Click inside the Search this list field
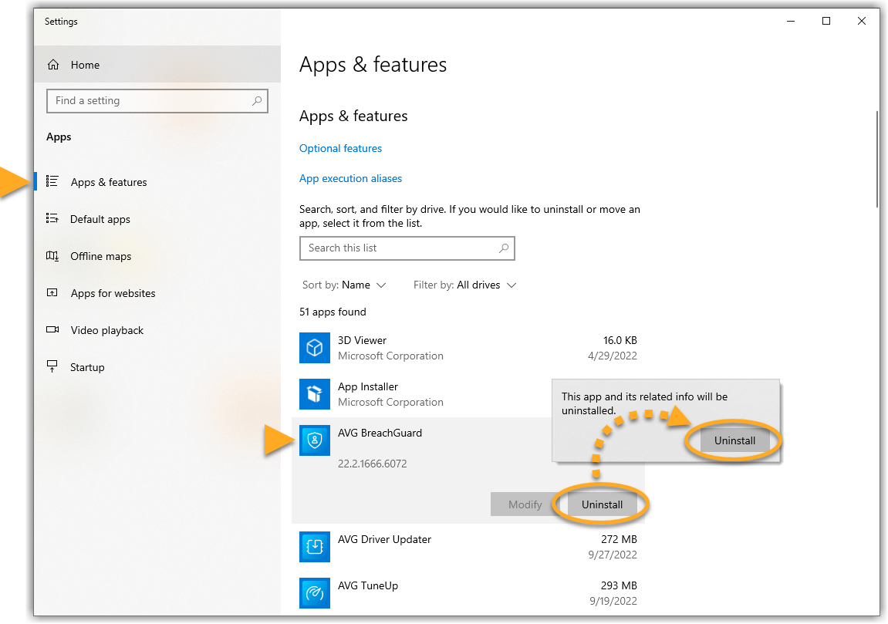Viewport: 888px width, 624px height. (x=397, y=248)
